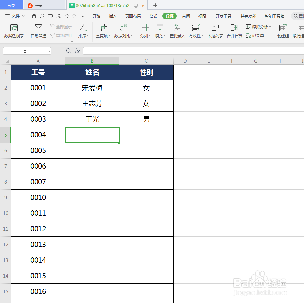The image size is (304, 303).
Task: Open the 文件 file menu dropdown
Action: point(15,16)
